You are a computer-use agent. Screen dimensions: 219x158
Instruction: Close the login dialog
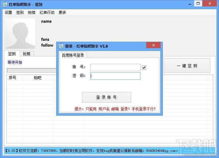click(153, 45)
